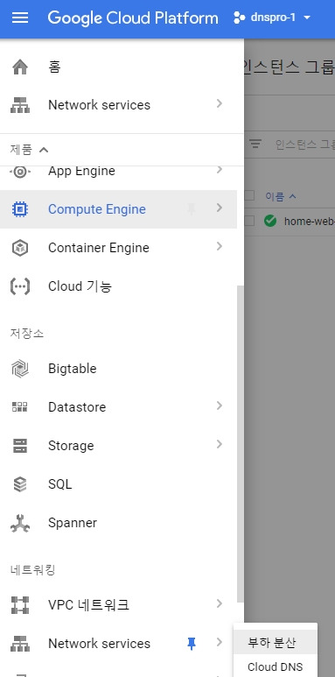Open the Bigtable icon

(x=20, y=369)
